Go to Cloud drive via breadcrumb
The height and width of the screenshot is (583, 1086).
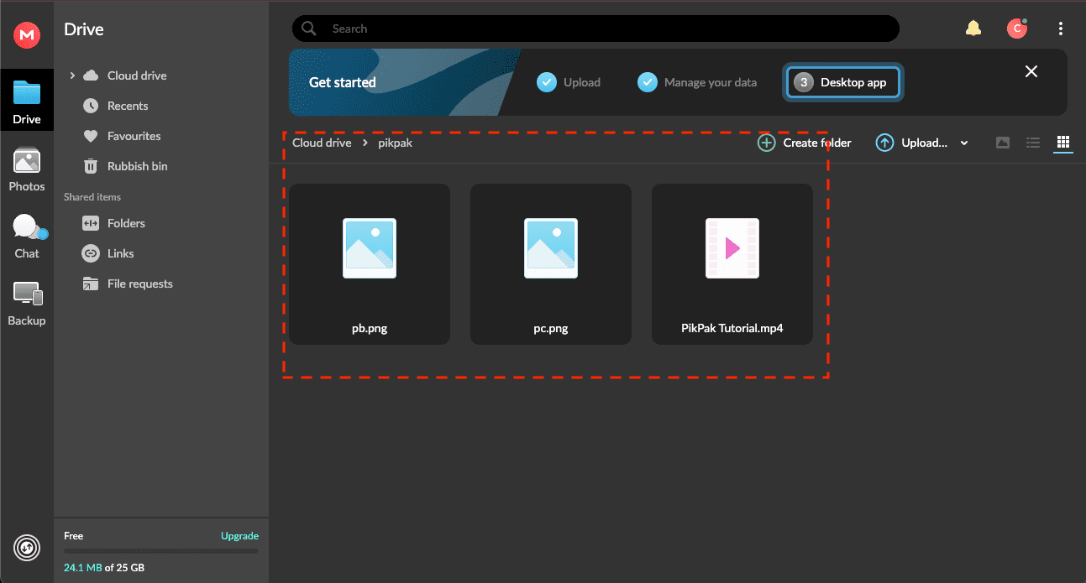[323, 143]
